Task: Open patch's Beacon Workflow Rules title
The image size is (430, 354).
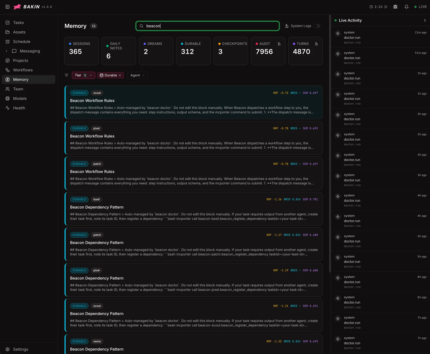Action: [92, 171]
